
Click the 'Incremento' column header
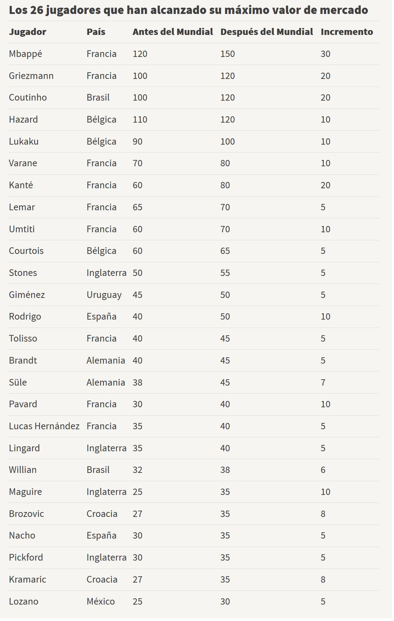(346, 32)
